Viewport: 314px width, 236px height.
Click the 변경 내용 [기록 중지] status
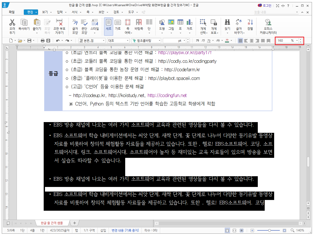[x=125, y=230]
